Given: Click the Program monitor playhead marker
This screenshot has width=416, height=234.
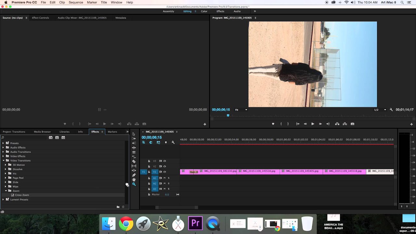Looking at the screenshot, I should [228, 115].
